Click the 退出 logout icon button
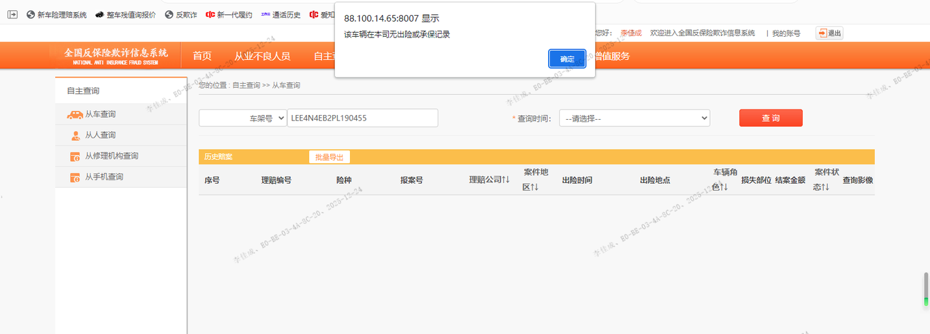 [829, 33]
